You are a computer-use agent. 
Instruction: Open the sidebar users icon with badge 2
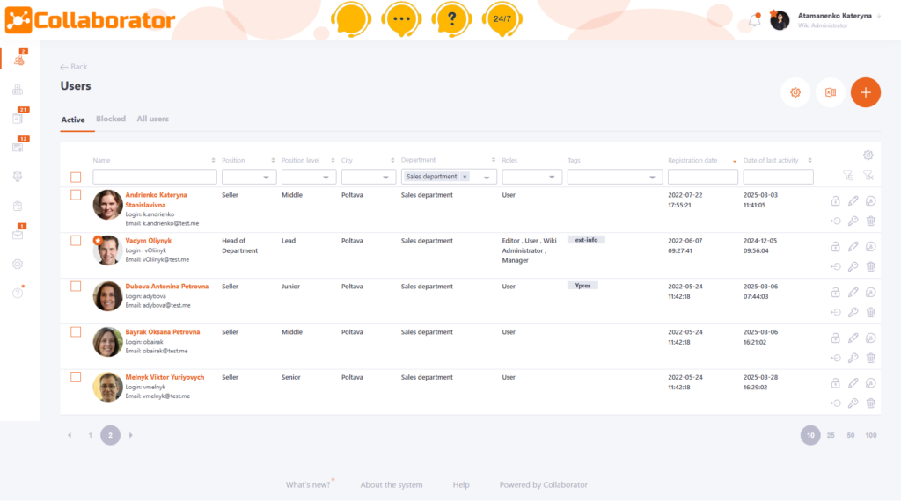[x=19, y=59]
